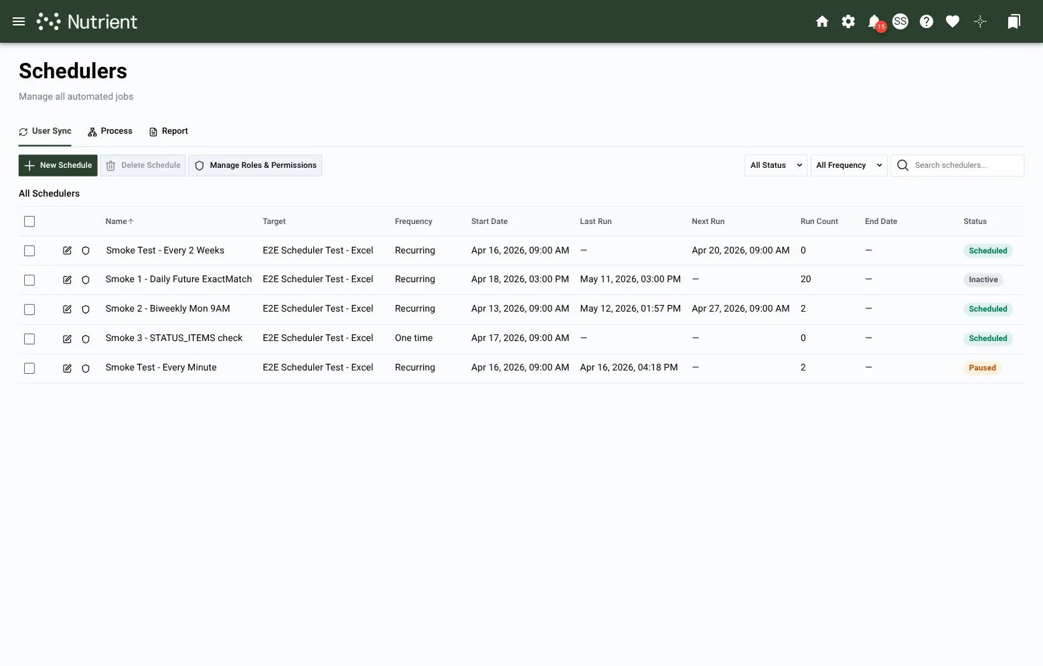Open the bookmarks icon in top bar

coord(1014,21)
